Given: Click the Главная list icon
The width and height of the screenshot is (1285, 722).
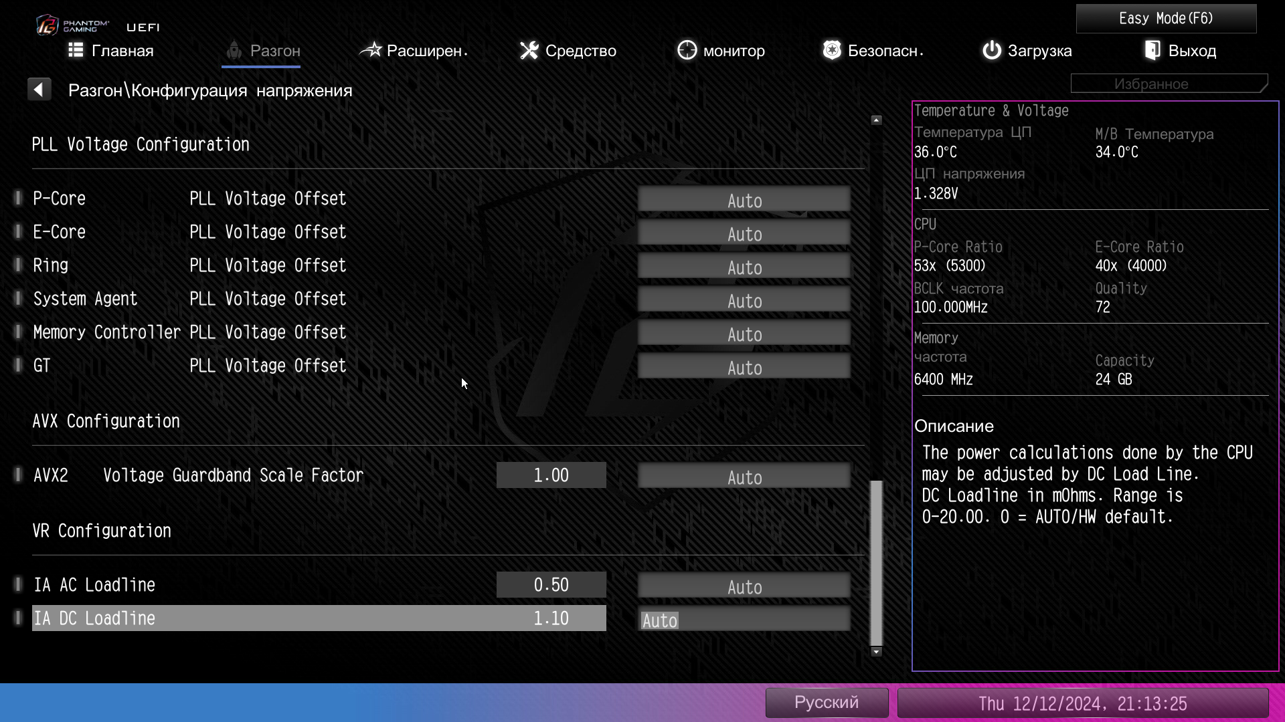Looking at the screenshot, I should (x=76, y=50).
